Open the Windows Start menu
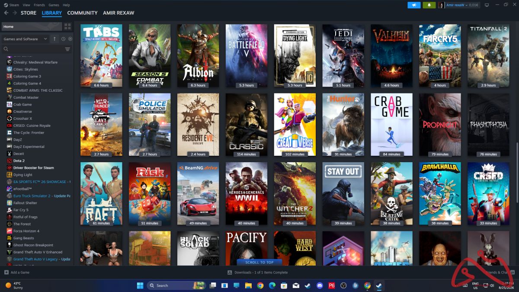 click(140, 286)
